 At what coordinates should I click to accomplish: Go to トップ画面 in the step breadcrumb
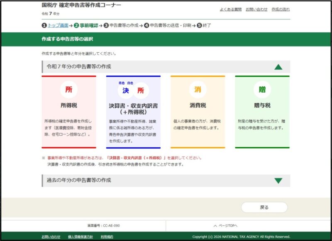click(x=58, y=25)
